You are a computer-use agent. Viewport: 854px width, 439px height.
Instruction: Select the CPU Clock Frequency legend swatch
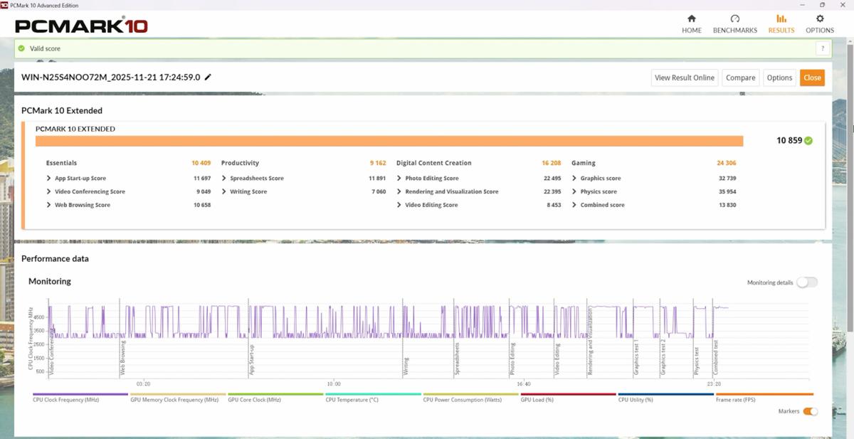point(80,394)
